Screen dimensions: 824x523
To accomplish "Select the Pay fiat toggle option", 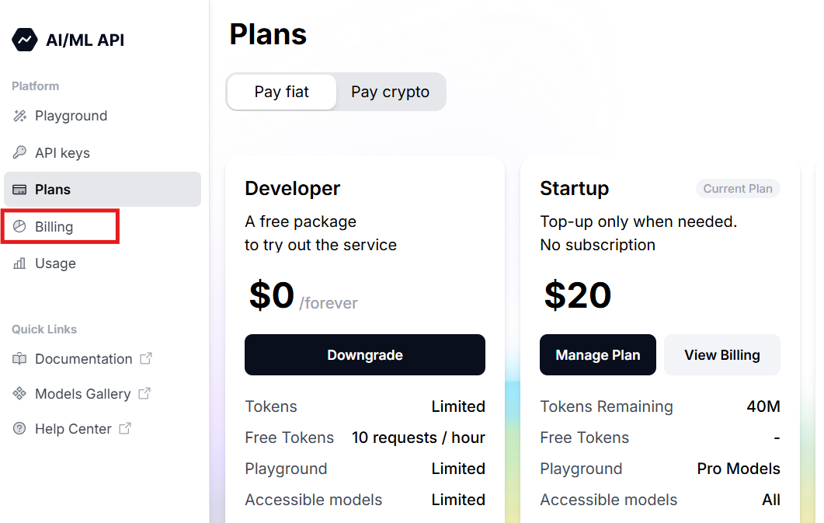I will (x=281, y=92).
